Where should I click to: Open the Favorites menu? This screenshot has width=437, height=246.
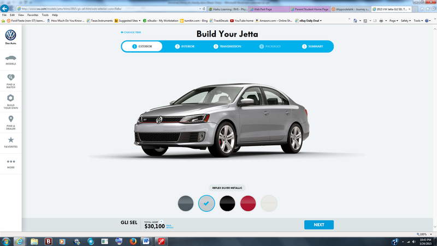coord(33,15)
